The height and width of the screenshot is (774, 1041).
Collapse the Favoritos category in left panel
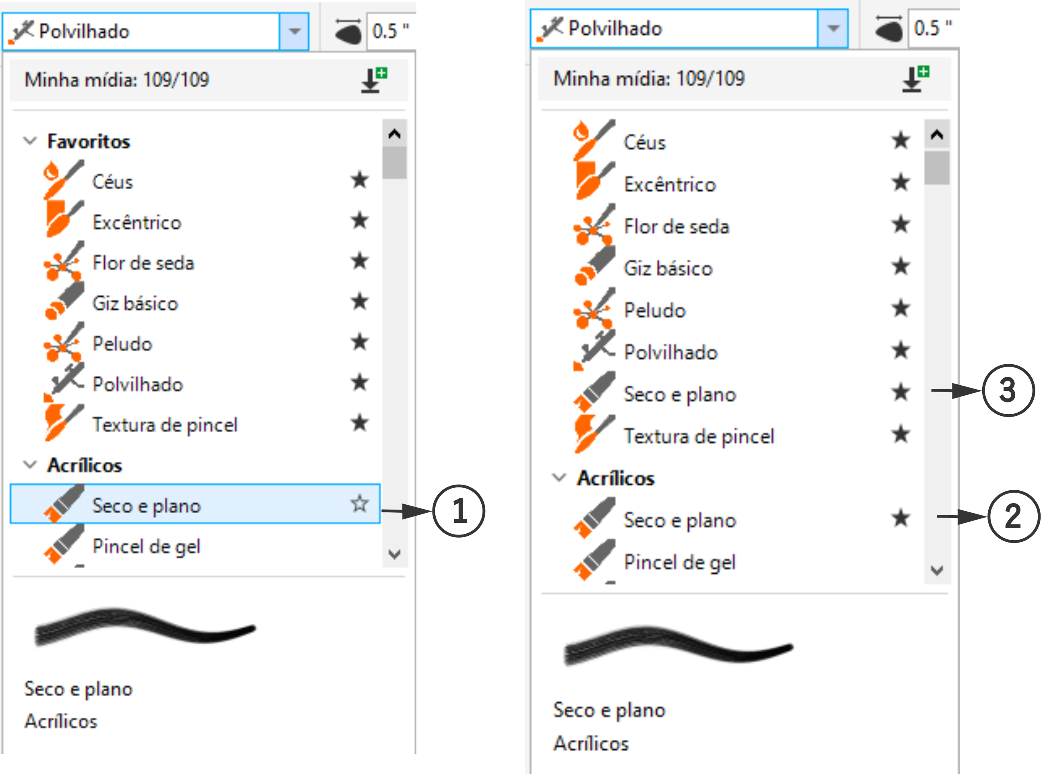[x=30, y=140]
